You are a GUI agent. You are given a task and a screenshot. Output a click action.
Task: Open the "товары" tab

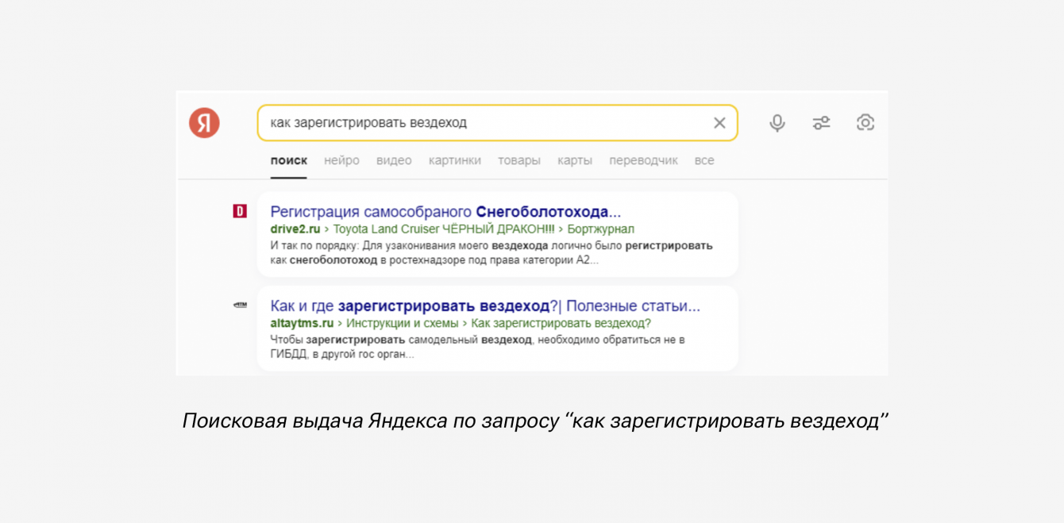coord(519,160)
